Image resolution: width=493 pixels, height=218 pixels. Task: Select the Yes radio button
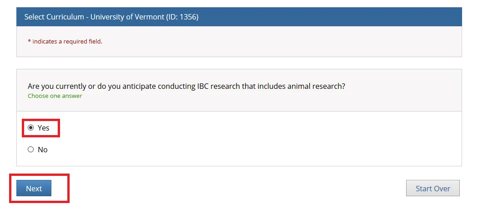[x=31, y=128]
